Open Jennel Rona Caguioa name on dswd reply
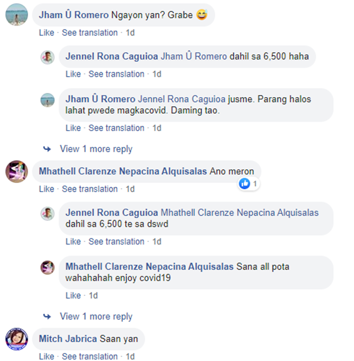Image resolution: width=354 pixels, height=361 pixels. click(x=112, y=213)
